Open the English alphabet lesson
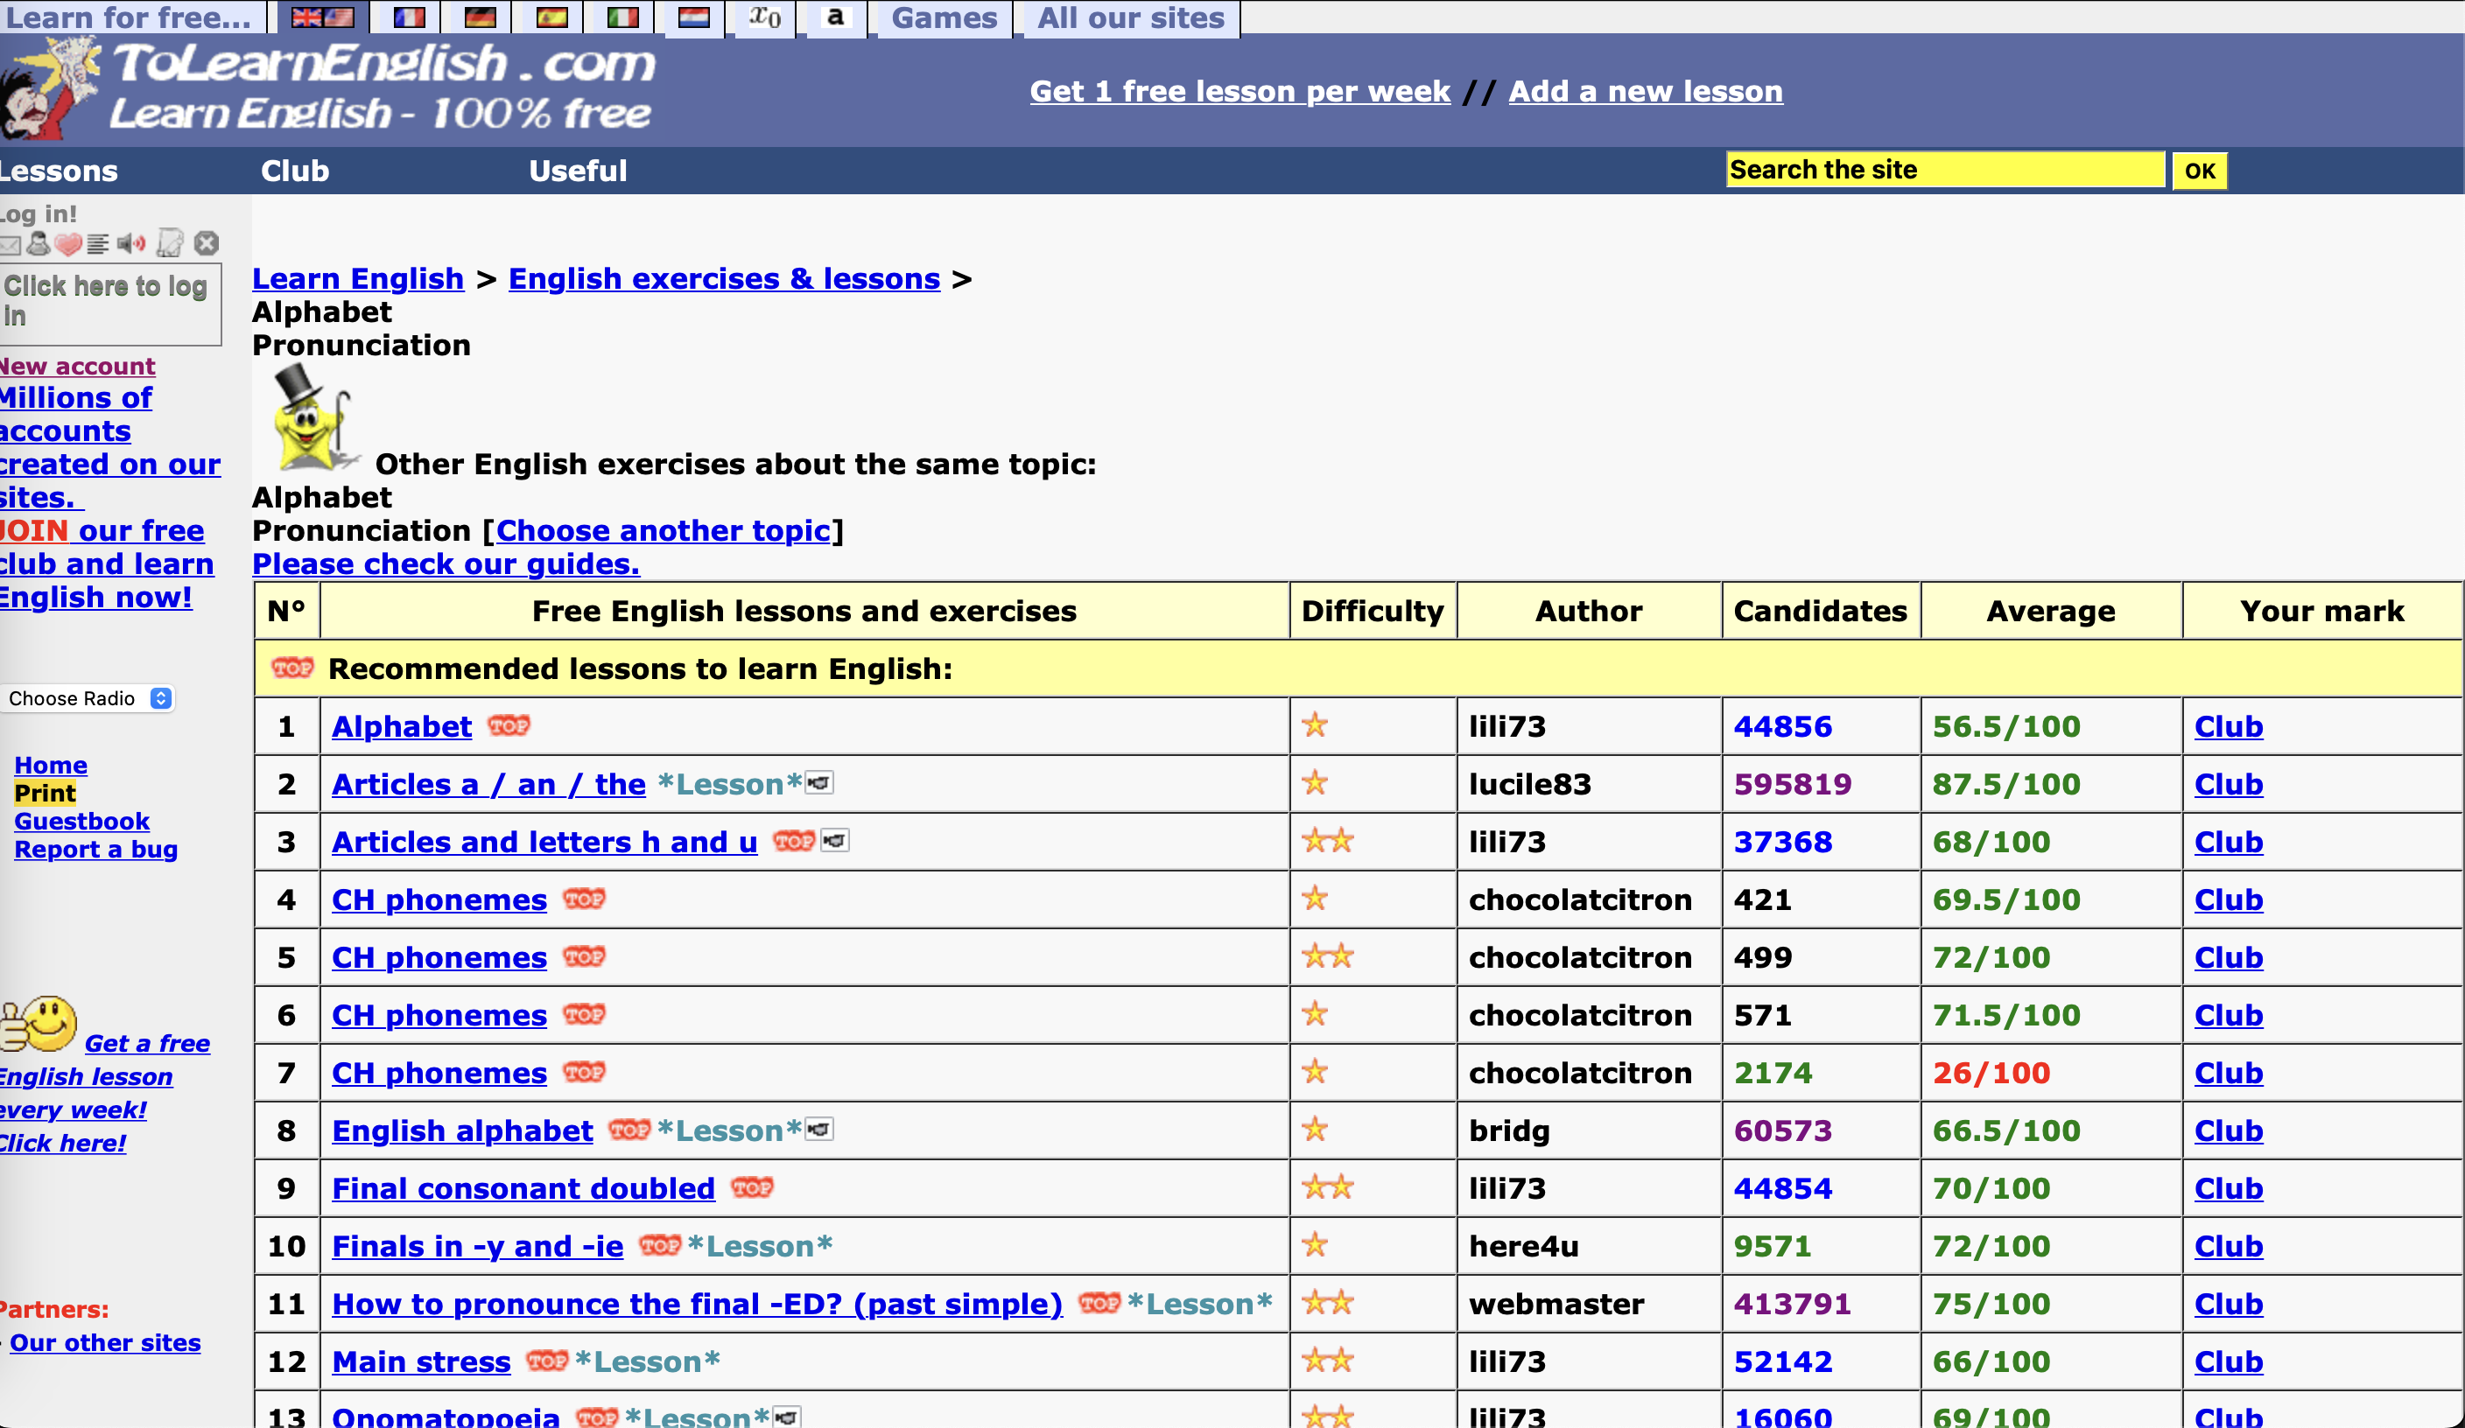This screenshot has height=1428, width=2465. tap(463, 1130)
